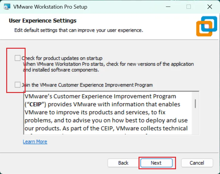Screen dimensions: 220x174
Task: Click the CEIP text box scrollbar thumb
Action: point(195,104)
